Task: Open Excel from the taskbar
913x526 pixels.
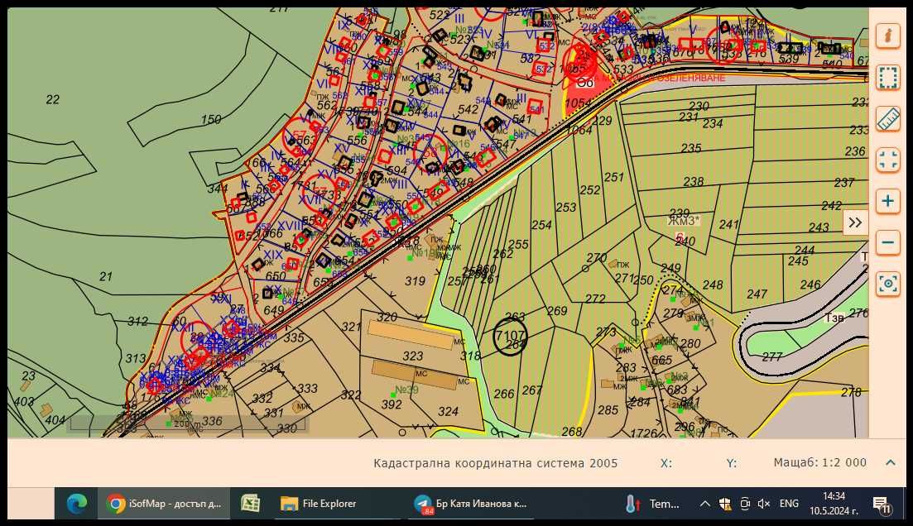Action: (x=250, y=504)
